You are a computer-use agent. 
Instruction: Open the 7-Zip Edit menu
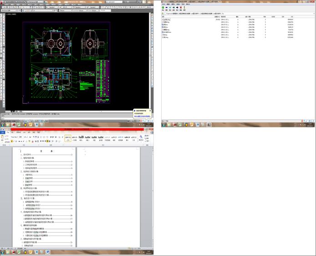[168, 4]
